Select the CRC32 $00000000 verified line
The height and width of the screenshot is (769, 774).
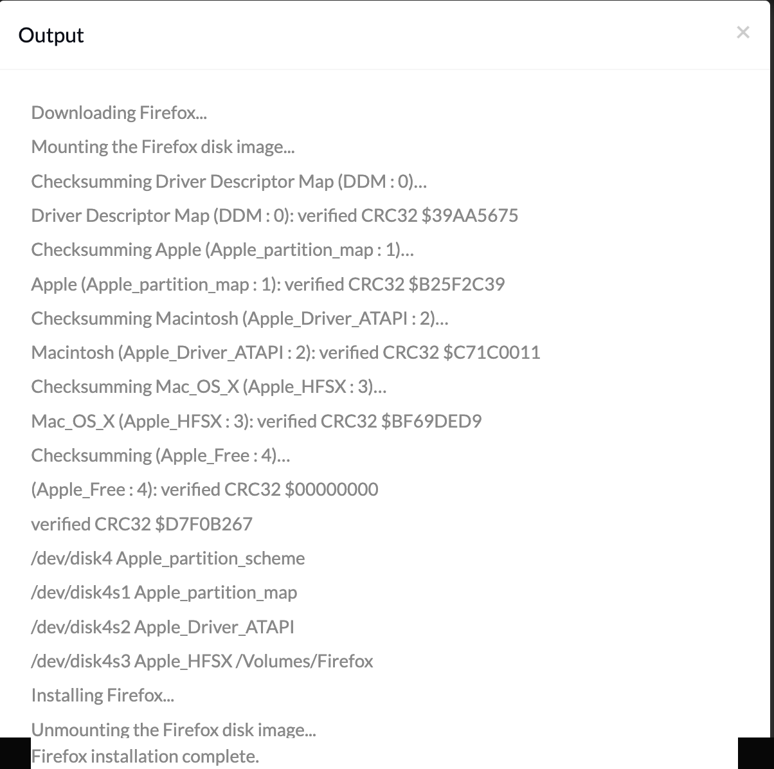click(x=204, y=489)
